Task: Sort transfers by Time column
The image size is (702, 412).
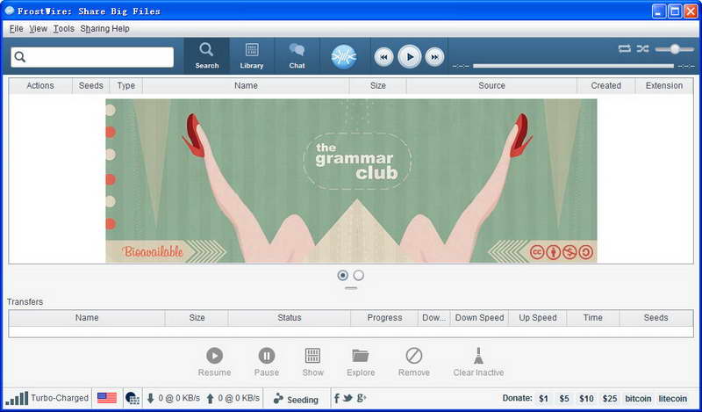Action: [593, 318]
